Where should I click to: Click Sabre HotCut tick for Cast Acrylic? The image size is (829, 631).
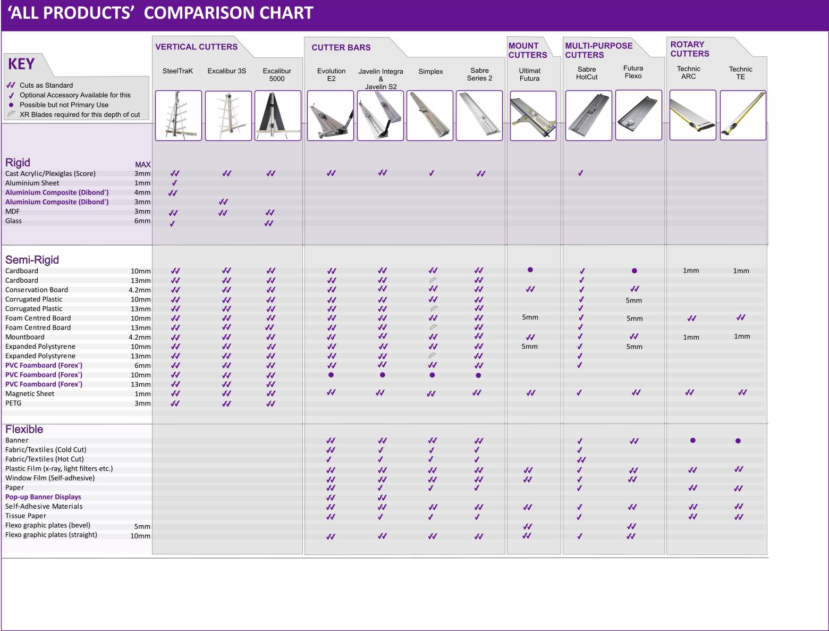(580, 173)
